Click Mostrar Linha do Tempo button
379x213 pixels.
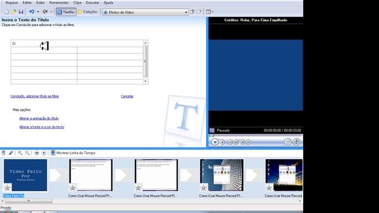(x=73, y=153)
